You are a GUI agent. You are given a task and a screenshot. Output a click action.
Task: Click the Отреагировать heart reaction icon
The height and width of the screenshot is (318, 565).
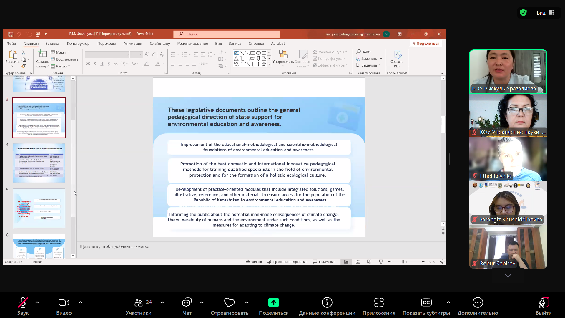click(230, 302)
